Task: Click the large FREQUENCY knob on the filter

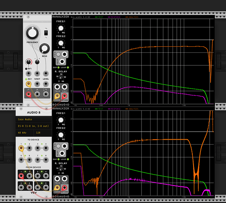Action: pos(32,33)
